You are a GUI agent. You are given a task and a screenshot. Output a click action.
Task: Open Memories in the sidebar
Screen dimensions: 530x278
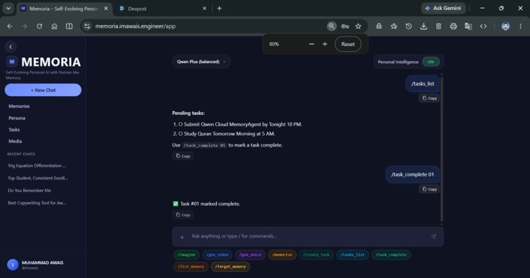click(19, 106)
